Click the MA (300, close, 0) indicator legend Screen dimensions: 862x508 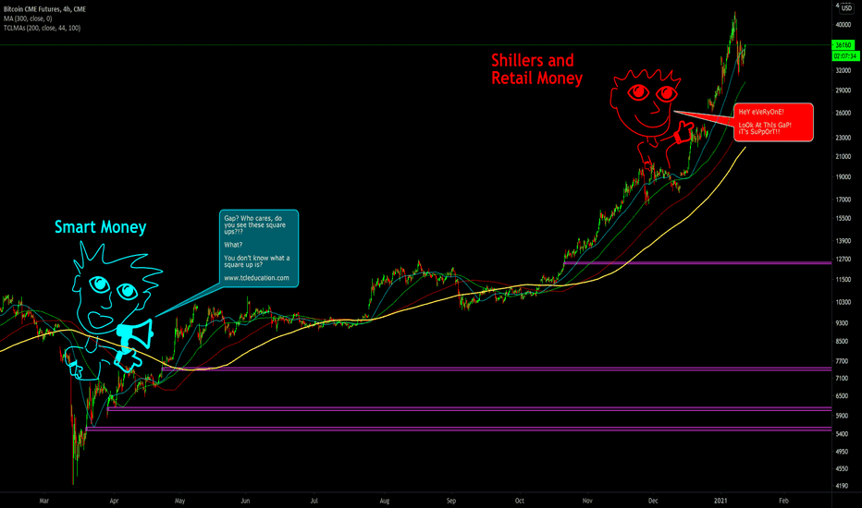[x=28, y=18]
